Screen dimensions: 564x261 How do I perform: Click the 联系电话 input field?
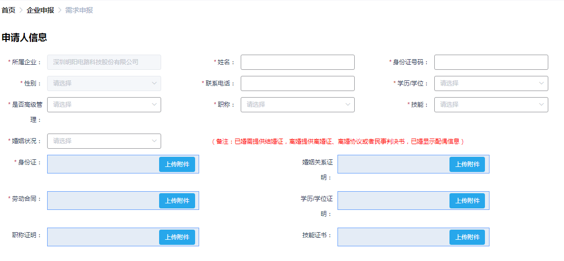[297, 83]
